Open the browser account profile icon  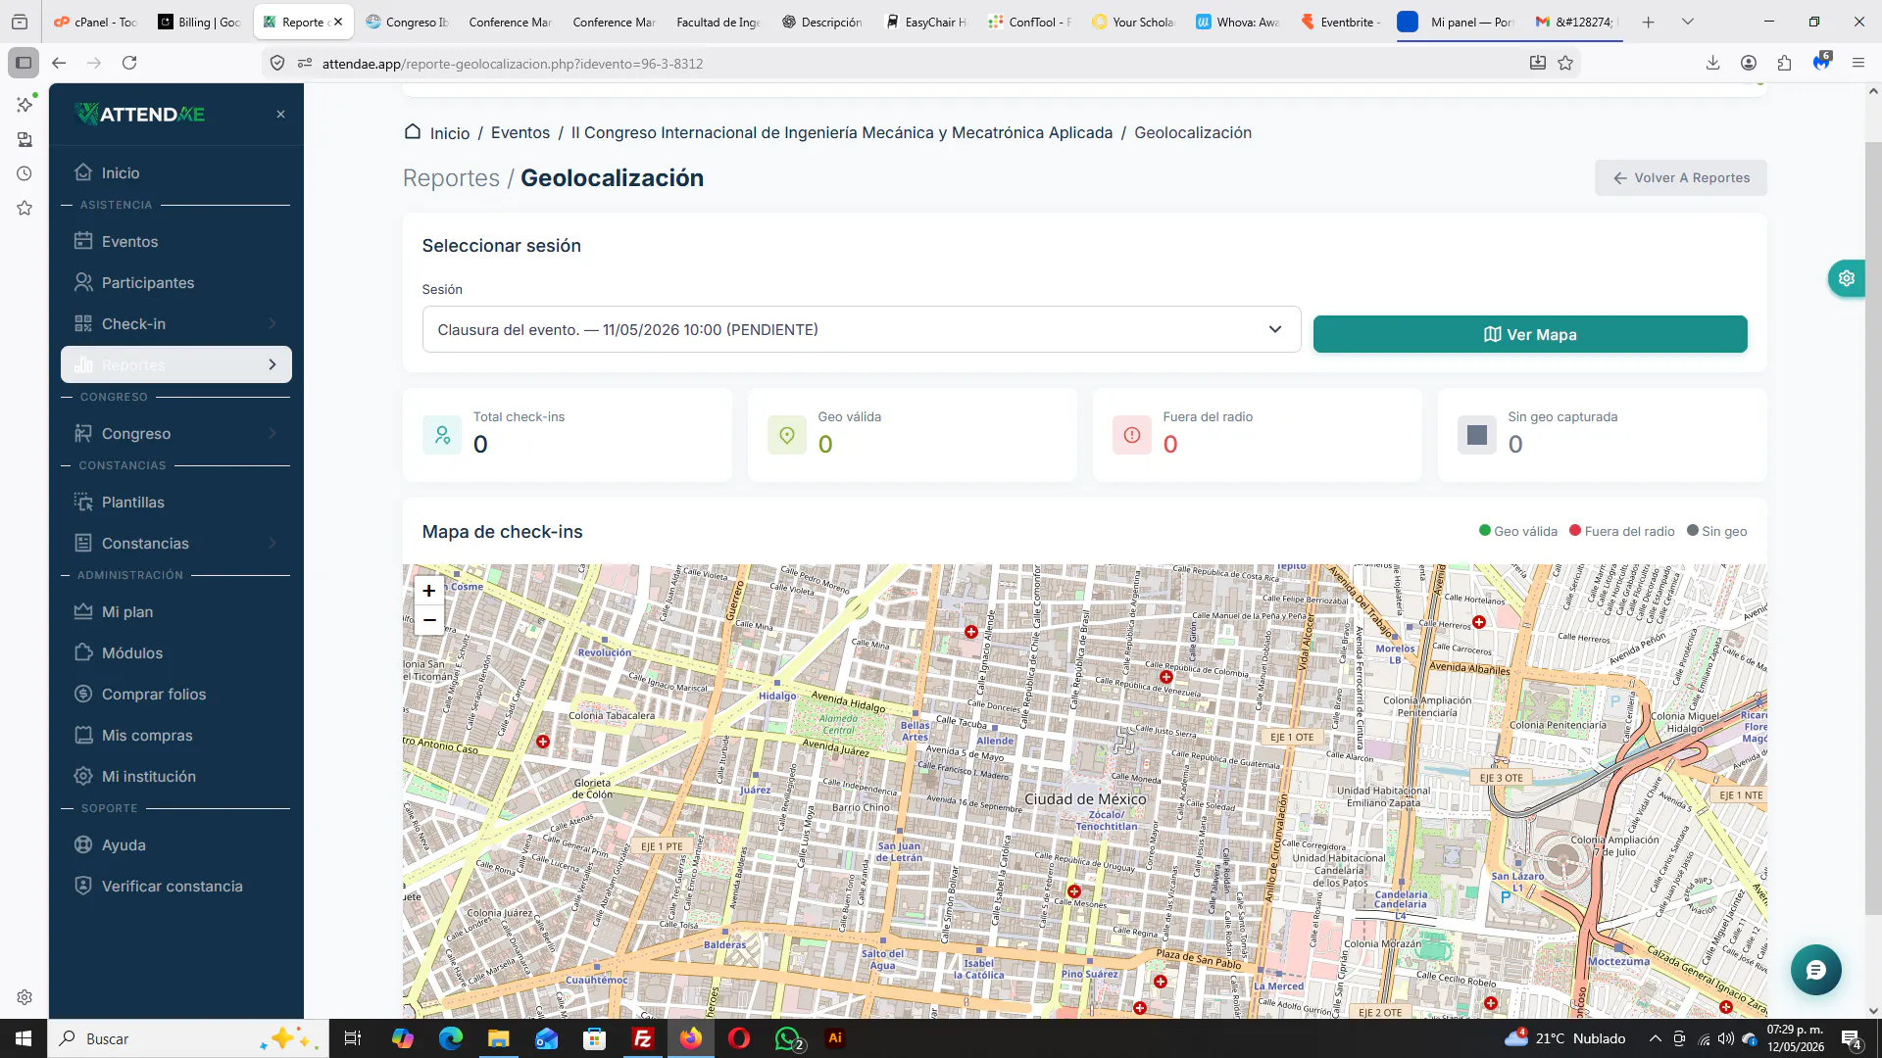(1748, 64)
